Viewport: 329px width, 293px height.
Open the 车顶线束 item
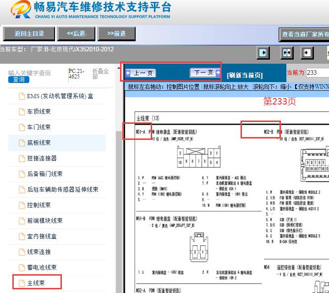coord(39,112)
